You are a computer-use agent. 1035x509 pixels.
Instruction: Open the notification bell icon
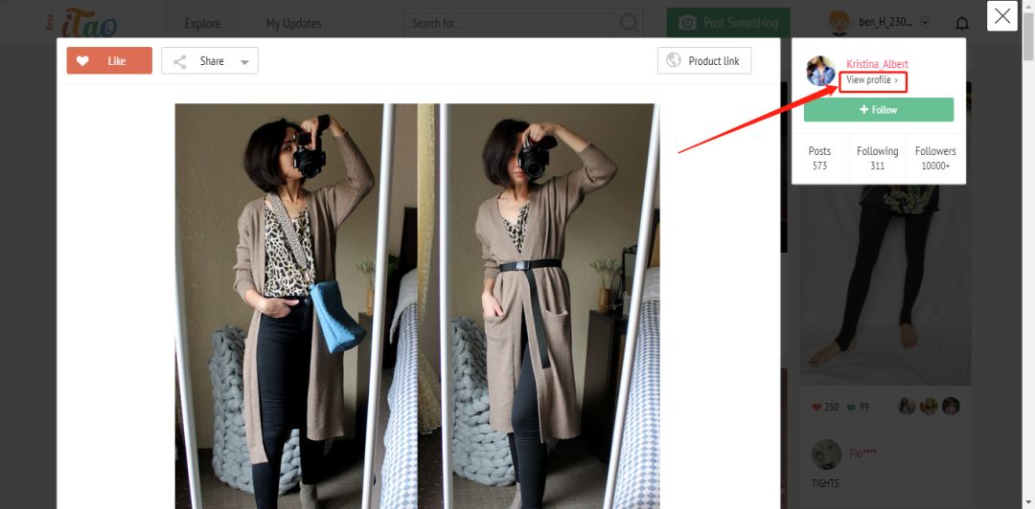click(962, 24)
